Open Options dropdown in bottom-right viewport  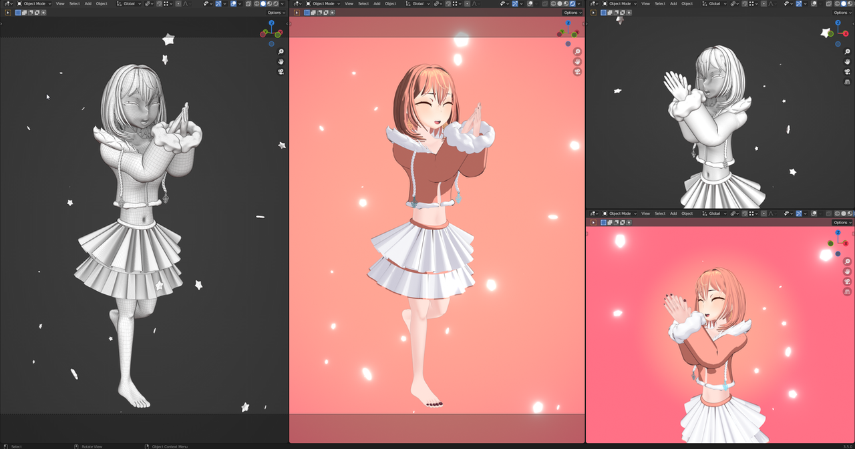click(x=842, y=222)
